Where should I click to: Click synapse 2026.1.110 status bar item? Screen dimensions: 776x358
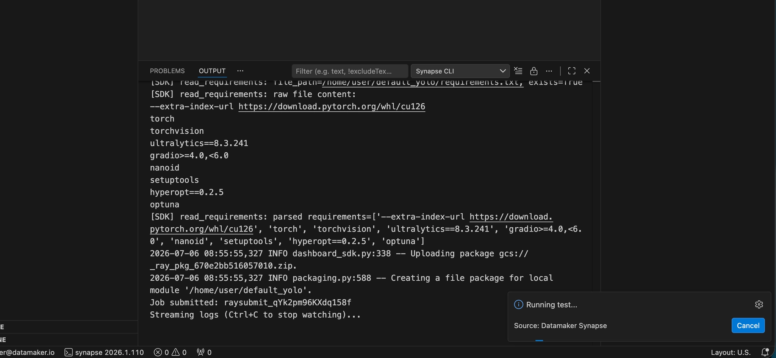(x=104, y=352)
